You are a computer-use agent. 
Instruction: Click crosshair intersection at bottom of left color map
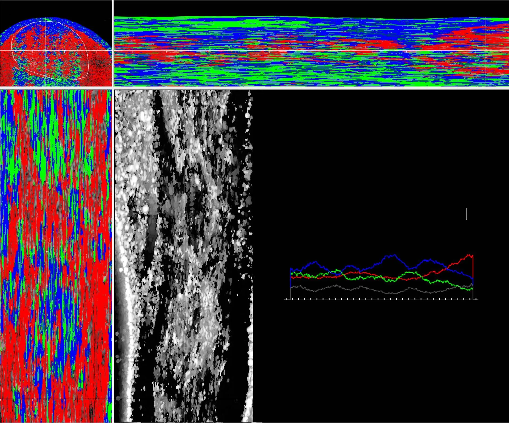click(46, 399)
